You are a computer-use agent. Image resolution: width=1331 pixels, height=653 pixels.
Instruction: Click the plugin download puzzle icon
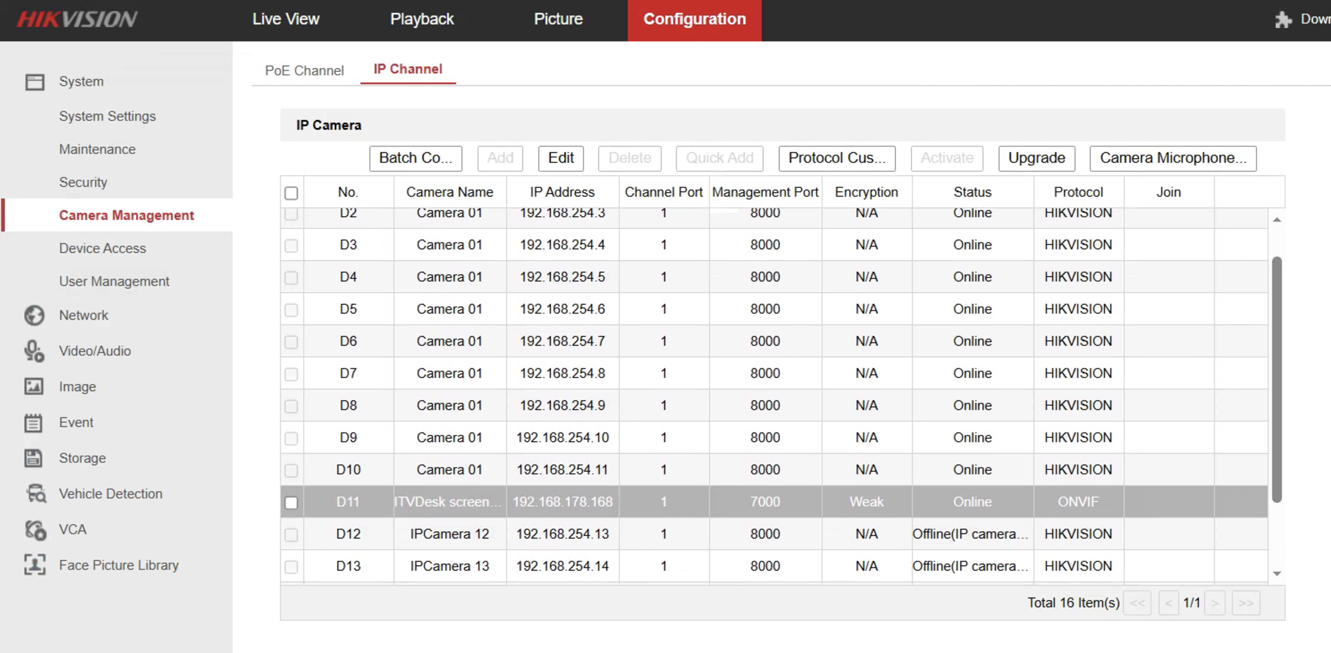tap(1283, 20)
